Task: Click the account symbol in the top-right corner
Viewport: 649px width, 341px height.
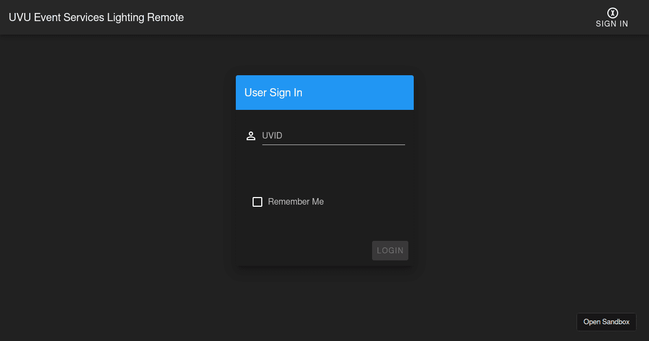Action: tap(612, 12)
